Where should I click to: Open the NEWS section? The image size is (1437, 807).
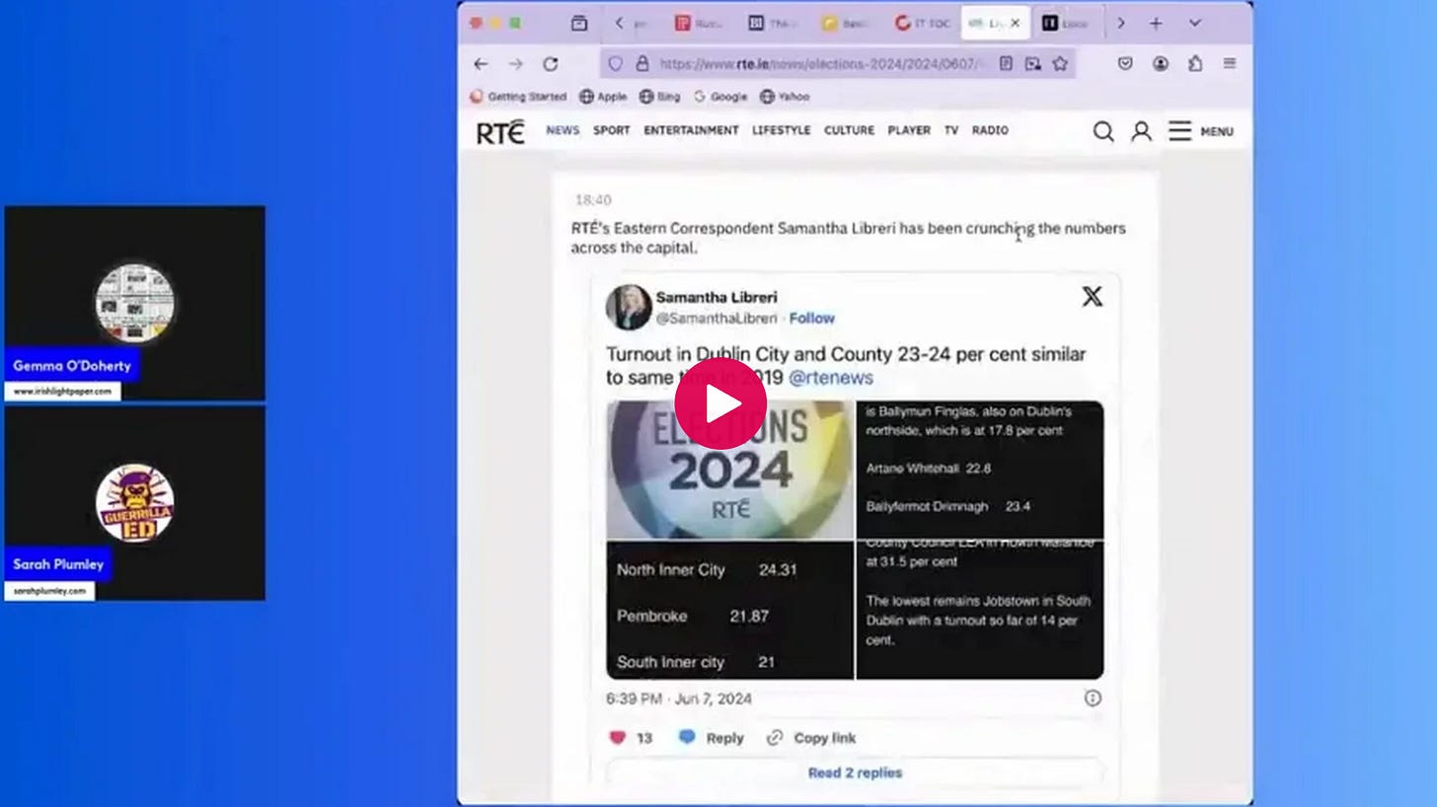point(563,130)
